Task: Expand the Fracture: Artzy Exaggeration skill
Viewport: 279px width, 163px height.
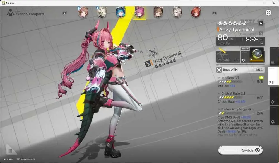Action: pos(237,109)
